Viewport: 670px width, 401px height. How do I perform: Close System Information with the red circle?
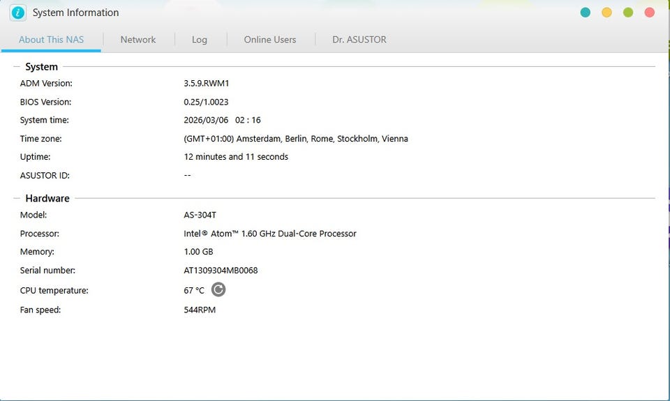[x=650, y=13]
